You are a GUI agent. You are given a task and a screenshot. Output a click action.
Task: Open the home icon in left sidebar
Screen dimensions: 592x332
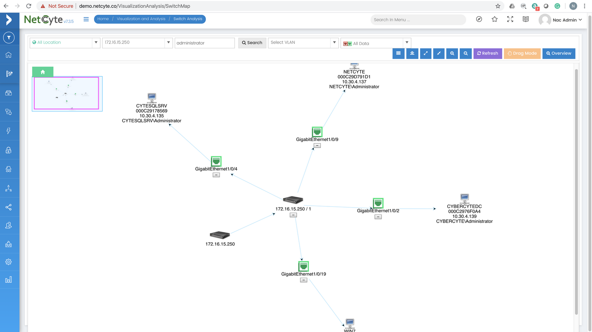9,55
